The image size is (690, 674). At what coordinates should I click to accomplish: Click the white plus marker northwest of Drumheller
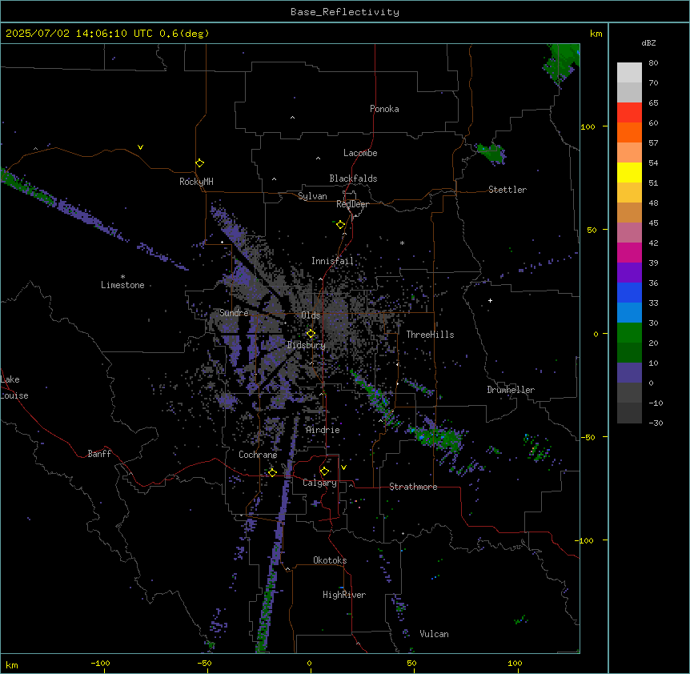(x=490, y=300)
